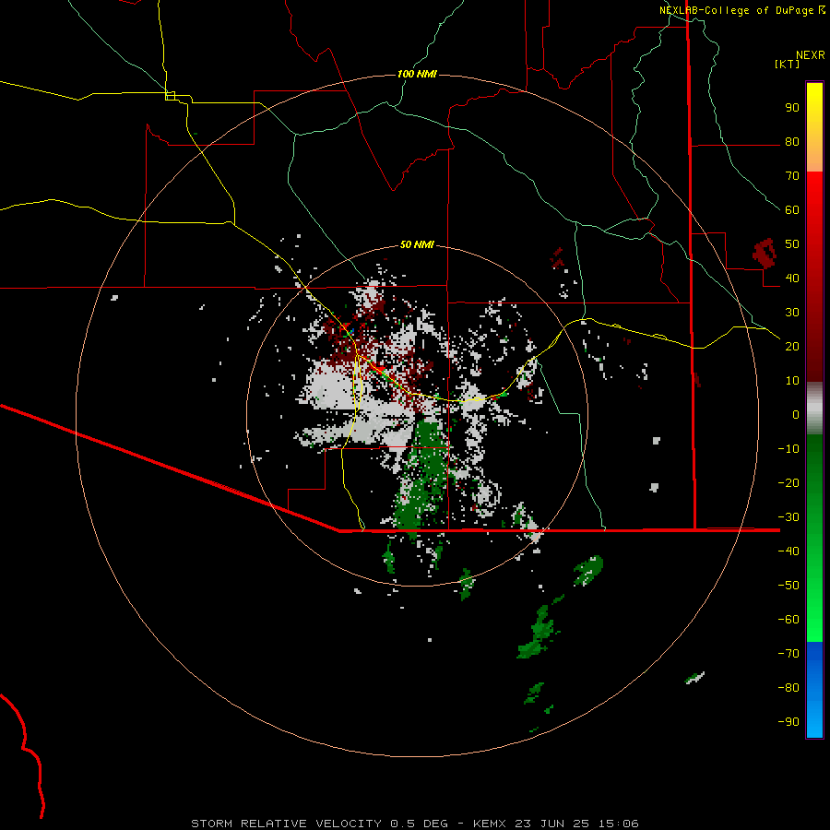The width and height of the screenshot is (830, 830).
Task: Click the 50 value on velocity scale
Action: point(792,244)
